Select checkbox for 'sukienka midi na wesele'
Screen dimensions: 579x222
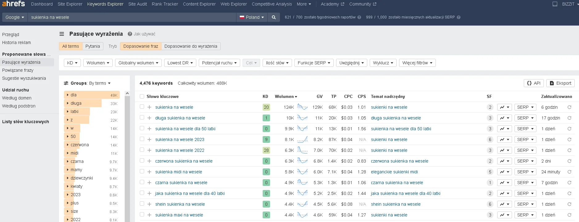click(x=142, y=172)
